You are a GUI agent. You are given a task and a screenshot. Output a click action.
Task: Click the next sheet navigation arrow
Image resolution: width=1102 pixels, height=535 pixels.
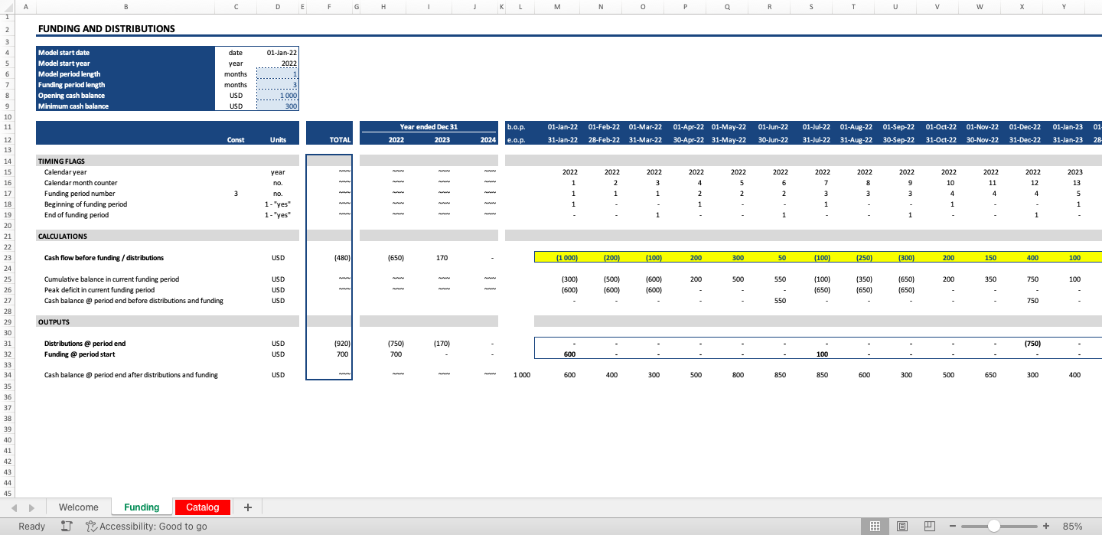31,507
